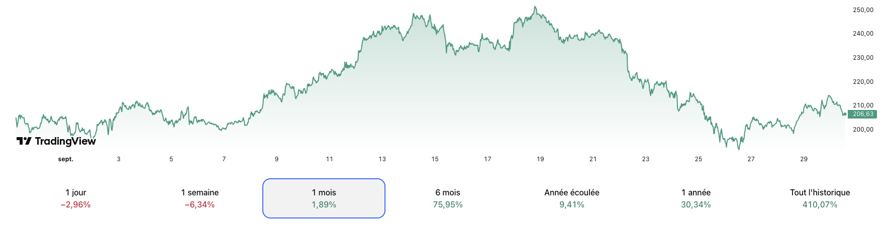Click date 19 on the time axis

pos(540,159)
